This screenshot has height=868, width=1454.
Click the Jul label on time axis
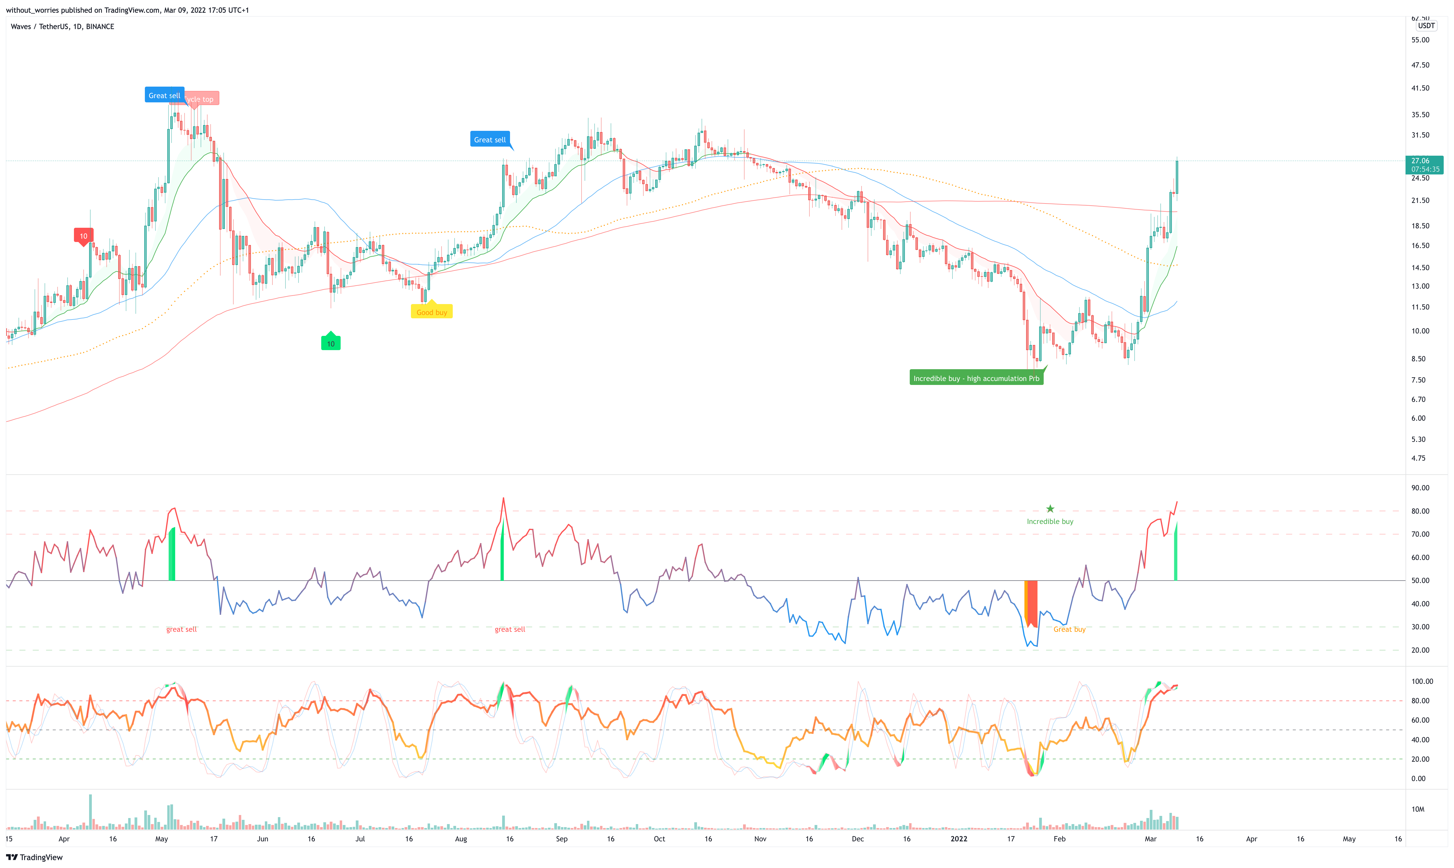pos(360,839)
